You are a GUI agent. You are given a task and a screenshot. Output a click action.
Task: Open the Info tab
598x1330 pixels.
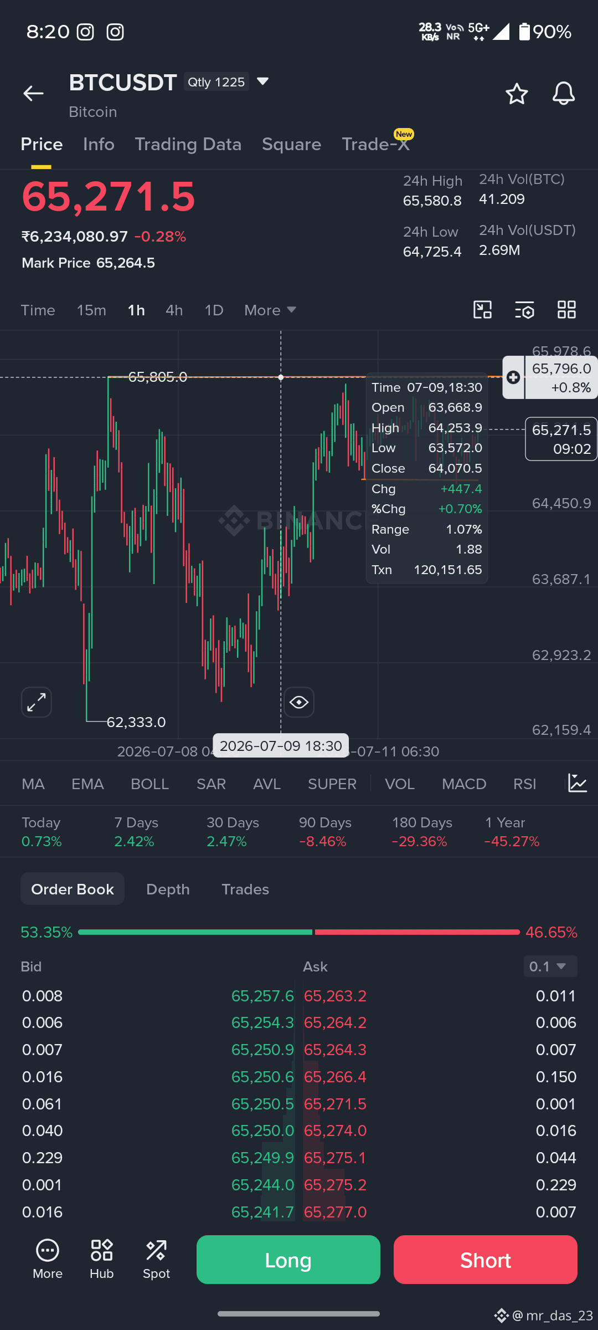(99, 144)
